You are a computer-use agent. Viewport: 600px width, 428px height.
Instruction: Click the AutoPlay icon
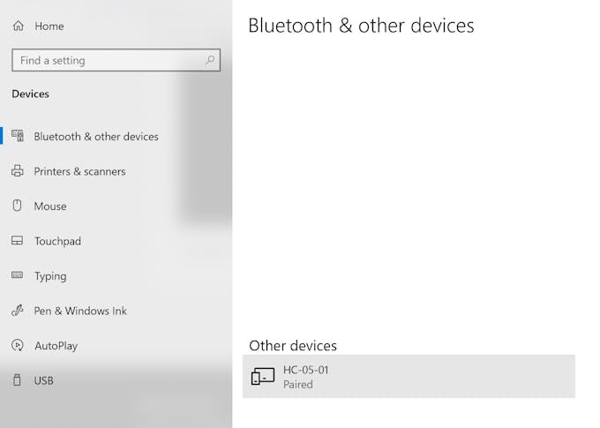click(x=18, y=345)
